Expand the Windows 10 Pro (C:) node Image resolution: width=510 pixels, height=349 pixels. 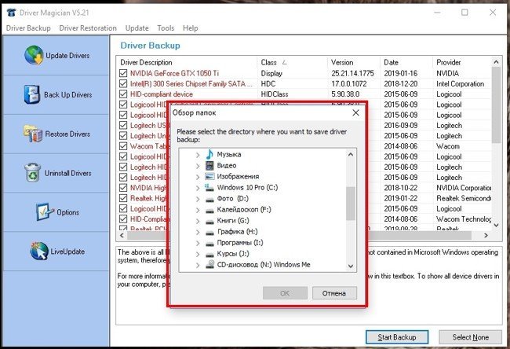click(198, 188)
